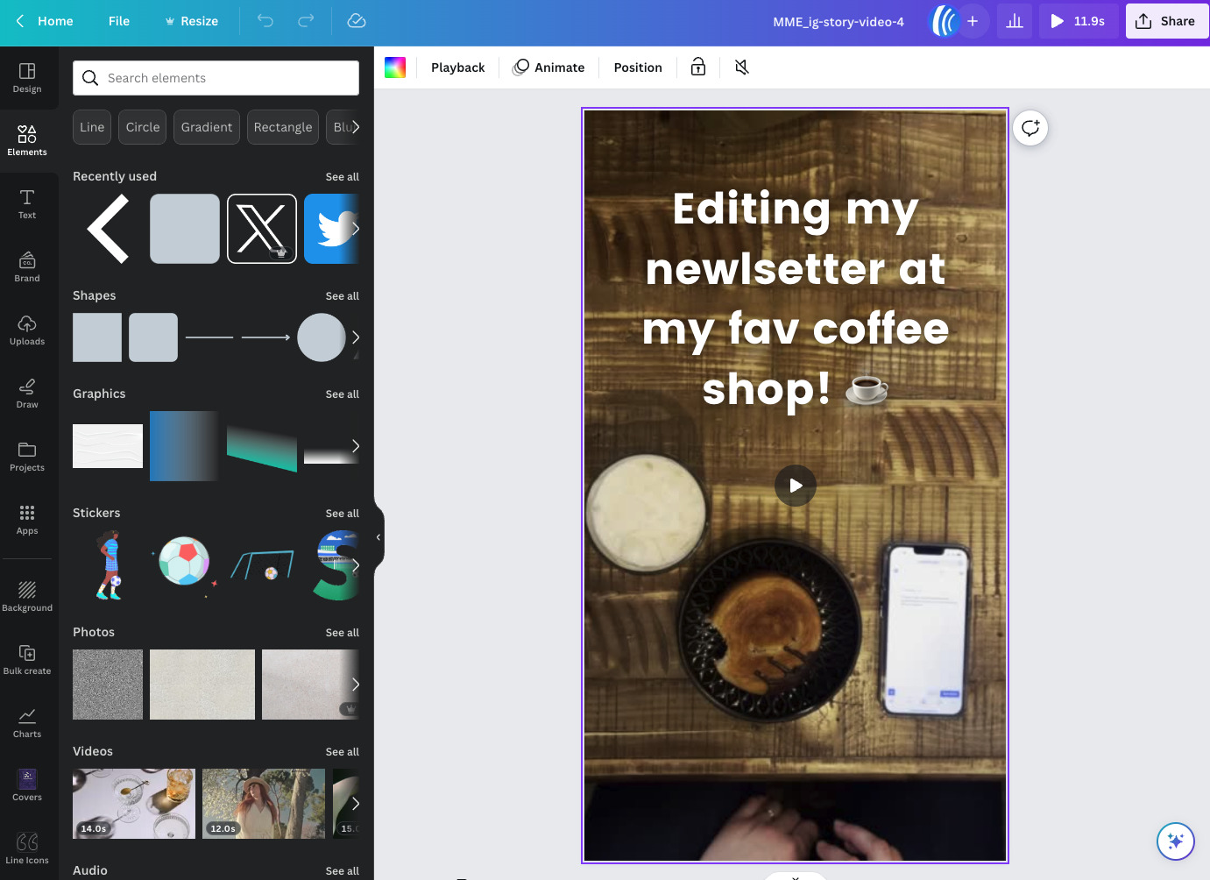Lock the selected video element
The image size is (1210, 880).
(697, 67)
